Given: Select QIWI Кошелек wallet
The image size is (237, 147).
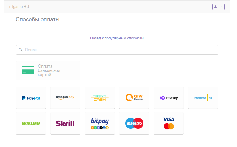Looking at the screenshot, I should tap(134, 98).
